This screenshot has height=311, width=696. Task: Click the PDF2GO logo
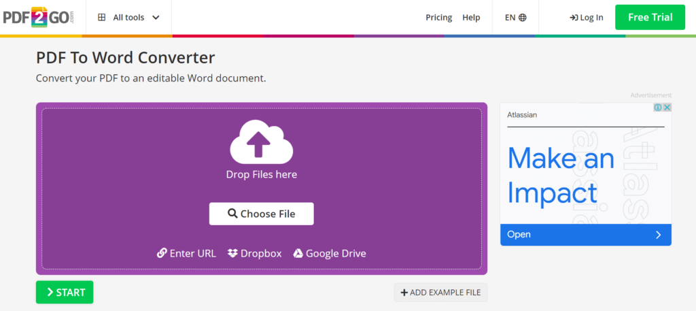39,17
